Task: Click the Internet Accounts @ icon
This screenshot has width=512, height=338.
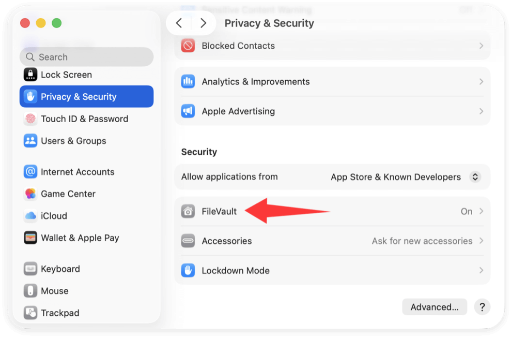Action: [x=30, y=171]
